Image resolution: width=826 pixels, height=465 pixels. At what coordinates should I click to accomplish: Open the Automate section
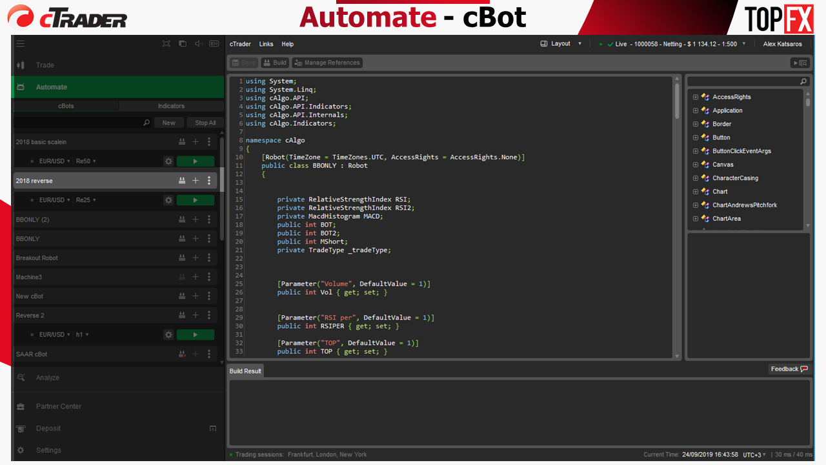118,87
